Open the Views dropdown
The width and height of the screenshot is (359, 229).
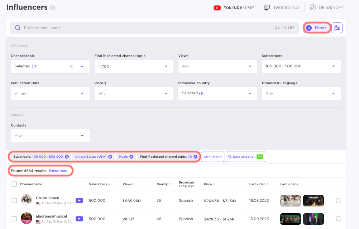point(217,66)
